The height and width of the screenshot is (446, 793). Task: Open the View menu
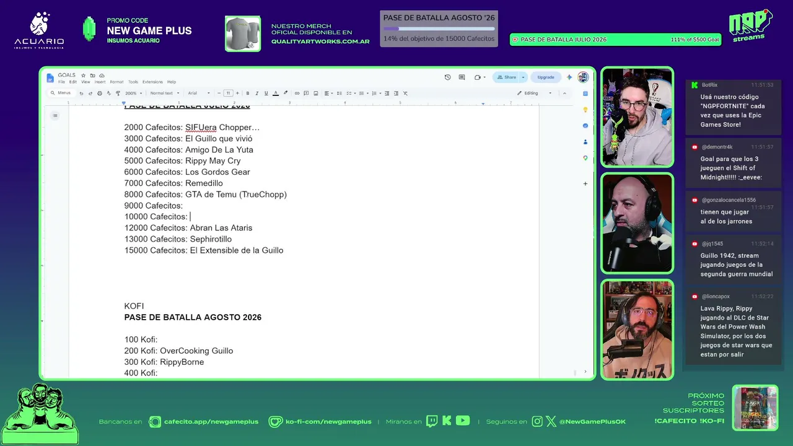pos(85,82)
